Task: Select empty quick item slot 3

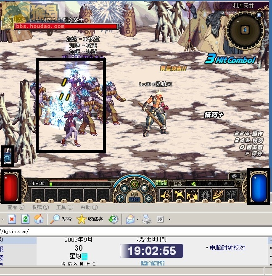Action: click(x=63, y=195)
